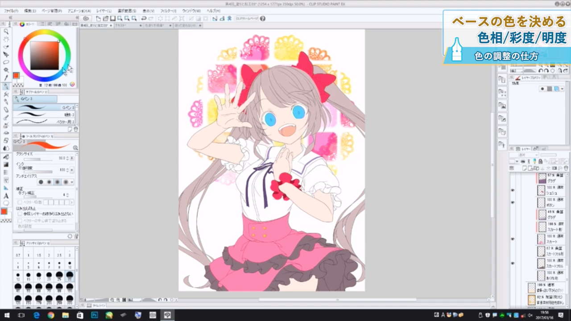Viewport: 571px width, 321px height.
Task: Select the ベクター用 sub tool stroke
Action: point(44,121)
